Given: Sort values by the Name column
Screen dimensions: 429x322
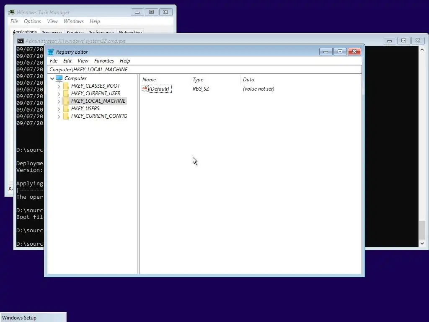Looking at the screenshot, I should (x=165, y=80).
